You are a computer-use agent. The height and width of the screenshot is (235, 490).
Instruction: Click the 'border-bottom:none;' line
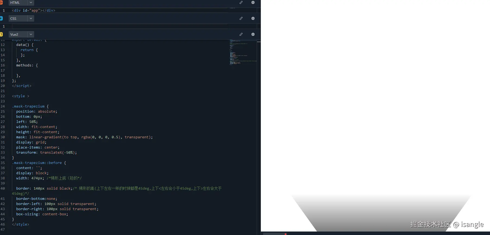(37, 199)
